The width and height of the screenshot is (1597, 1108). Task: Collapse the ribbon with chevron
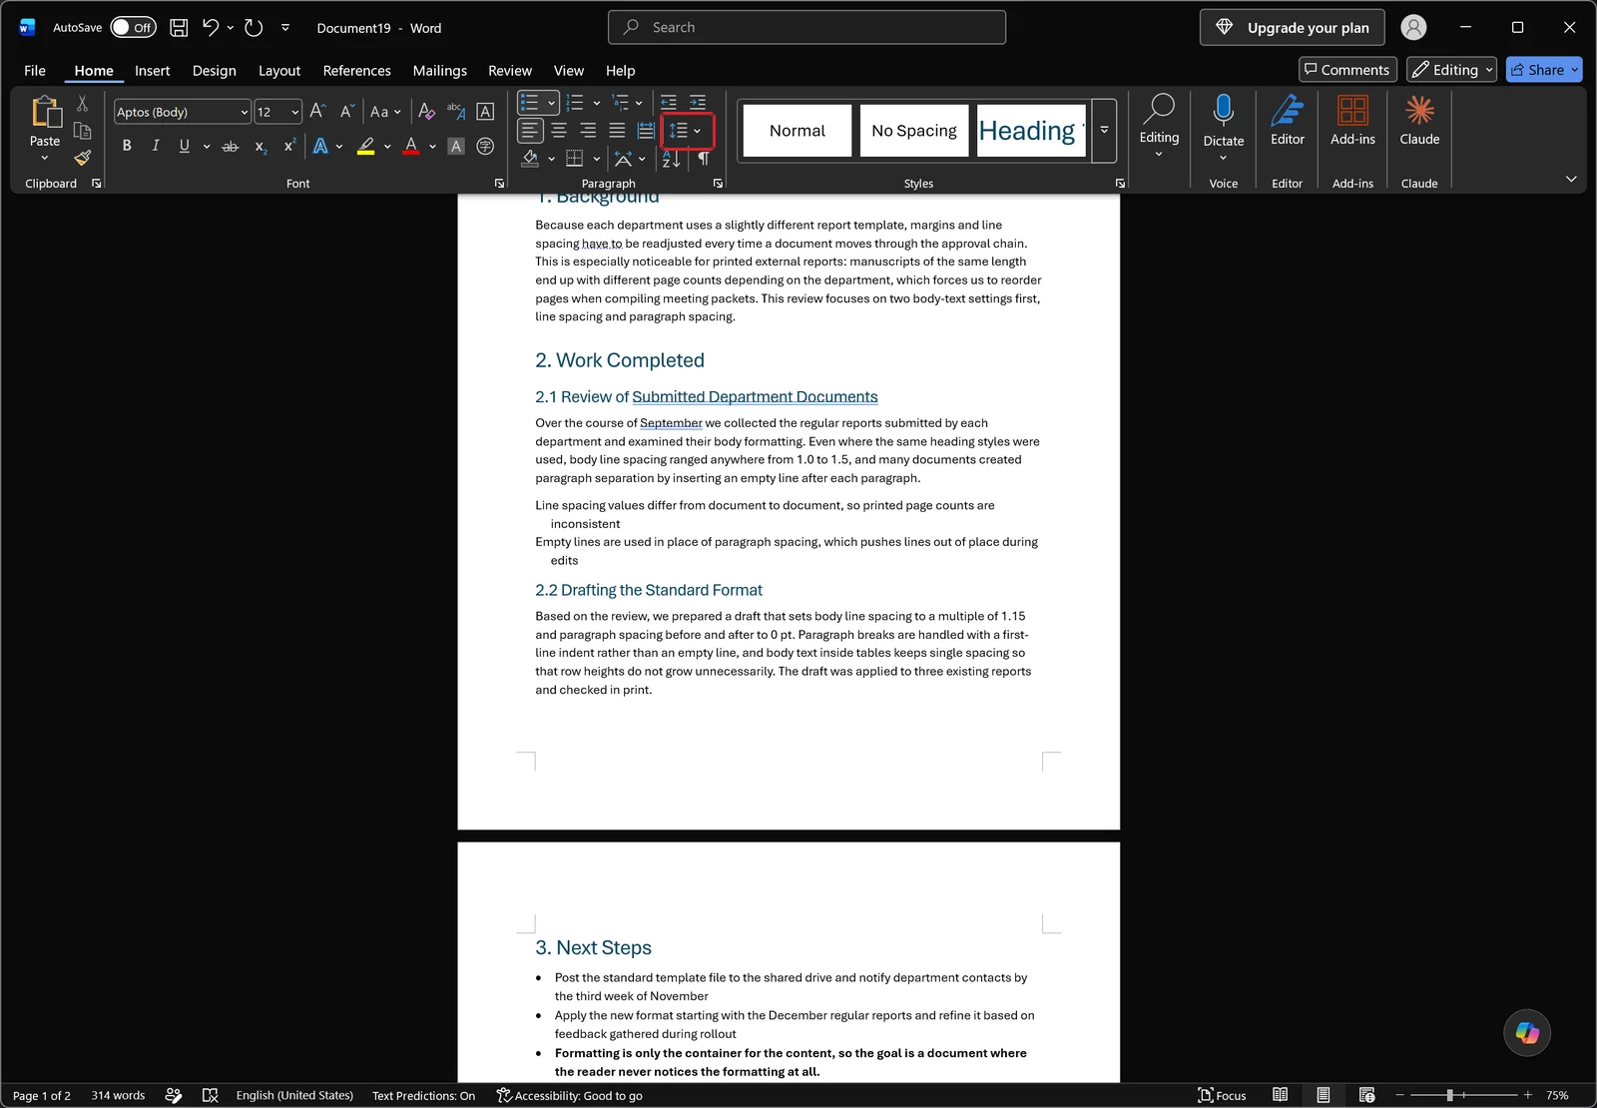pos(1571,179)
